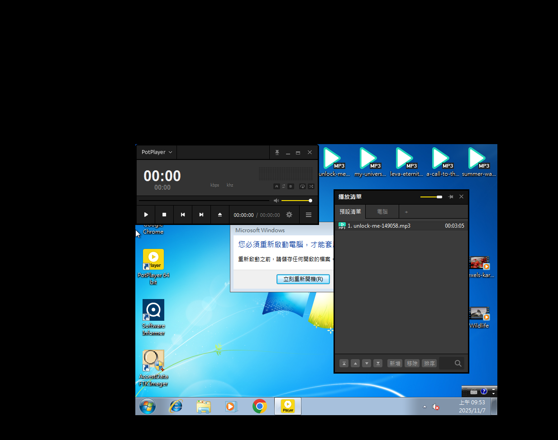
Task: Click the PotPlayer seek bar
Action: tap(204, 201)
